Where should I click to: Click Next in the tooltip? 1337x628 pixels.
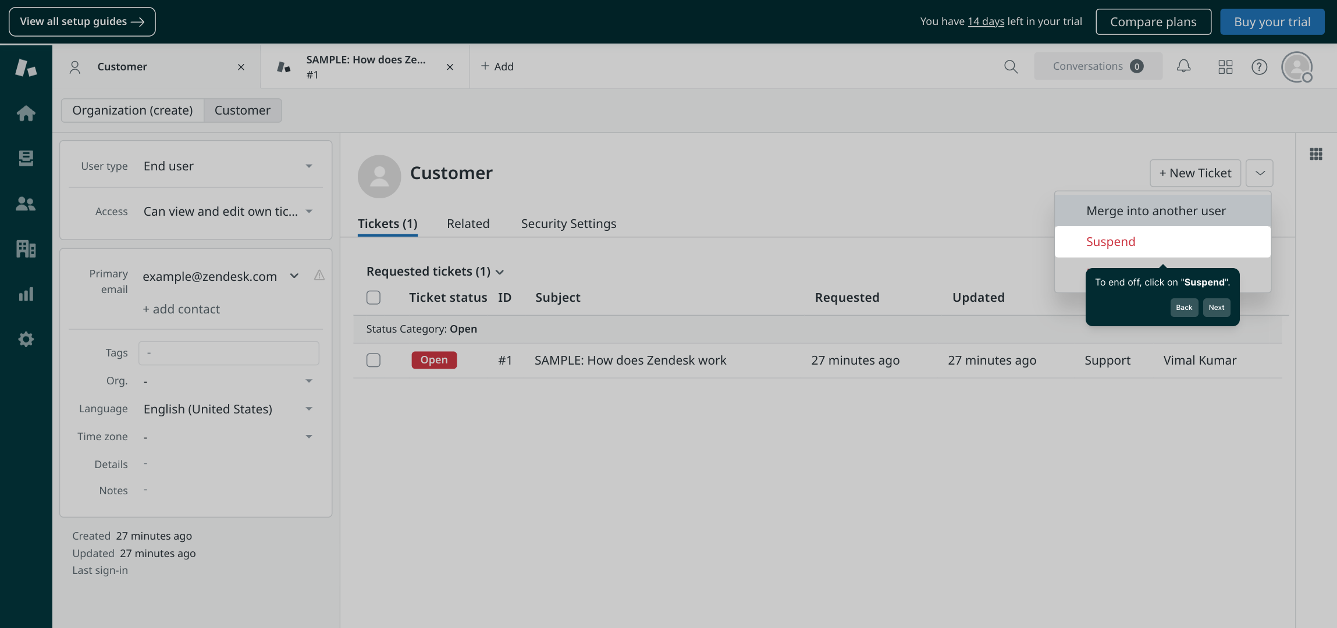[x=1217, y=308]
